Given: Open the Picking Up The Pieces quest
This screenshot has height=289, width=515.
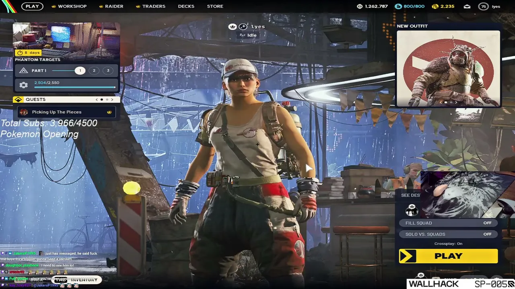Looking at the screenshot, I should (66, 112).
